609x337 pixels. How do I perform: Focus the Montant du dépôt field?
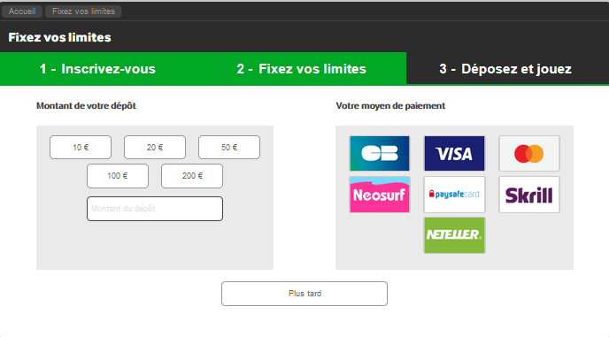click(155, 209)
